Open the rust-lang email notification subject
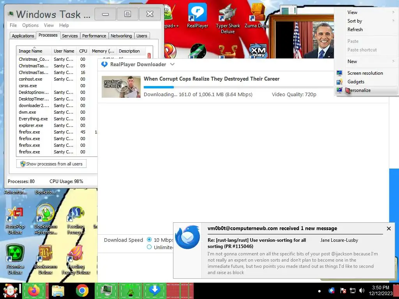 click(257, 243)
